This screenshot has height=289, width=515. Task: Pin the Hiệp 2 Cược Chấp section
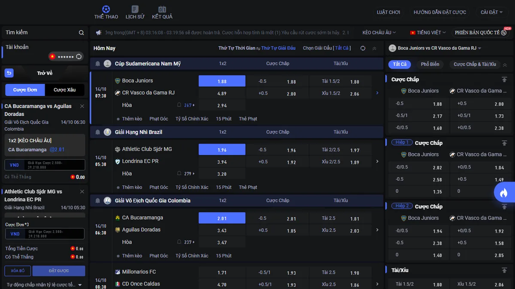point(504,206)
